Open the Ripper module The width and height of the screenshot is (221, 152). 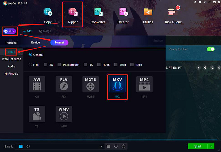[73, 15]
